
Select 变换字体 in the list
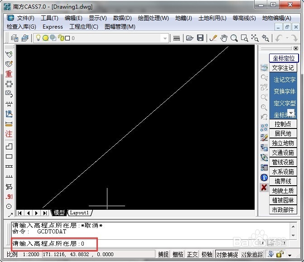(285, 91)
